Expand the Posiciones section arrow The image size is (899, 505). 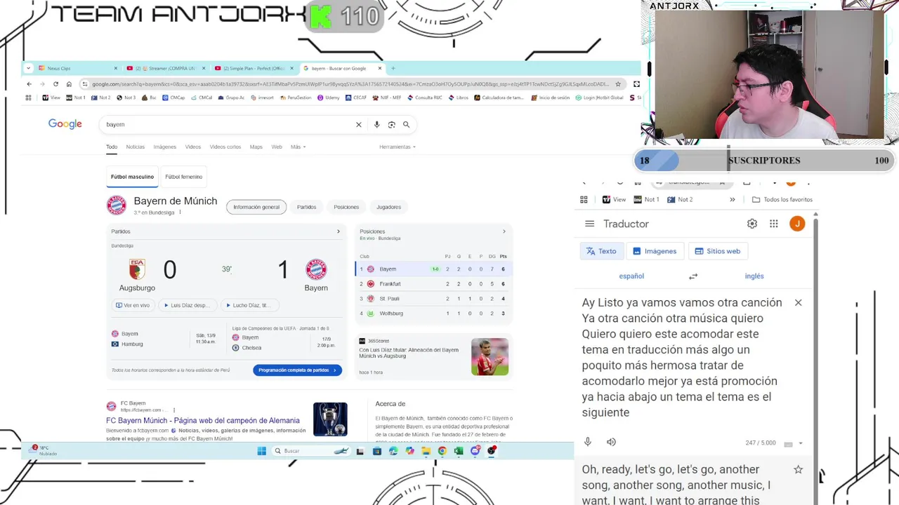coord(504,231)
